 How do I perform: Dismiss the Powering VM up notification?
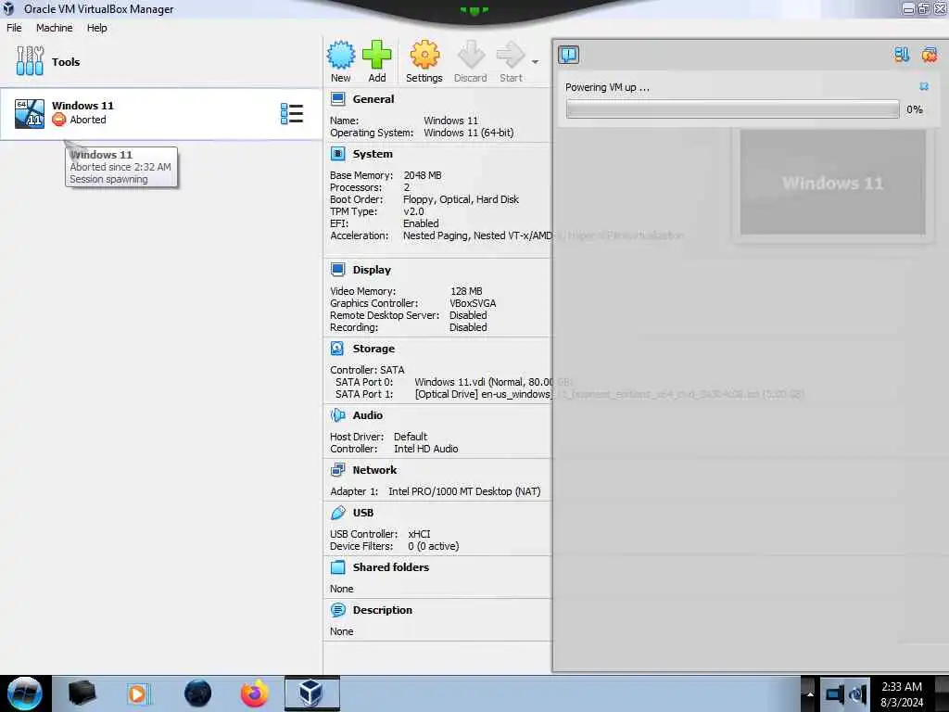[x=924, y=86]
